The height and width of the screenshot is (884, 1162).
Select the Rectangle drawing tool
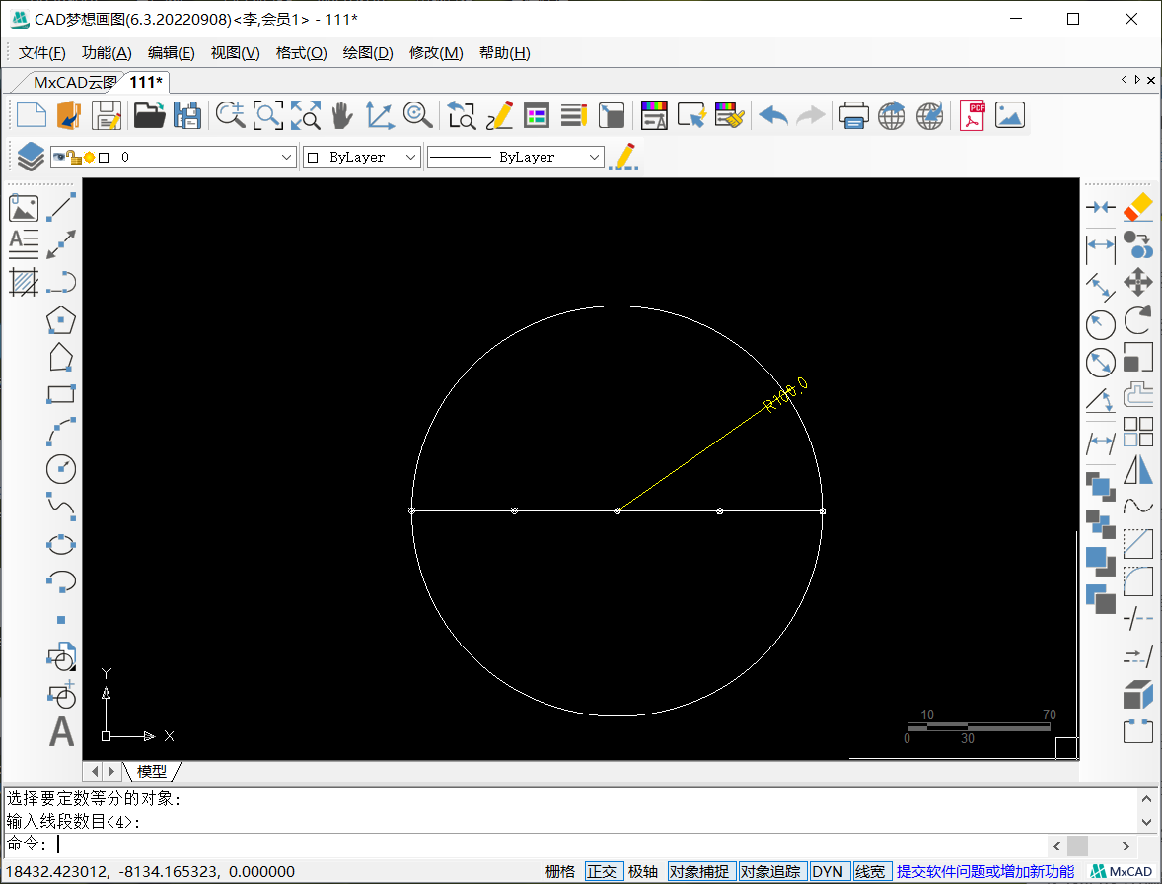click(61, 394)
